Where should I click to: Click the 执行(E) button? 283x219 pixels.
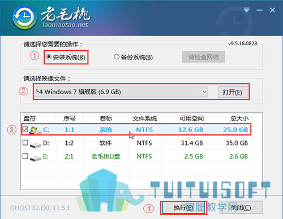(183, 208)
